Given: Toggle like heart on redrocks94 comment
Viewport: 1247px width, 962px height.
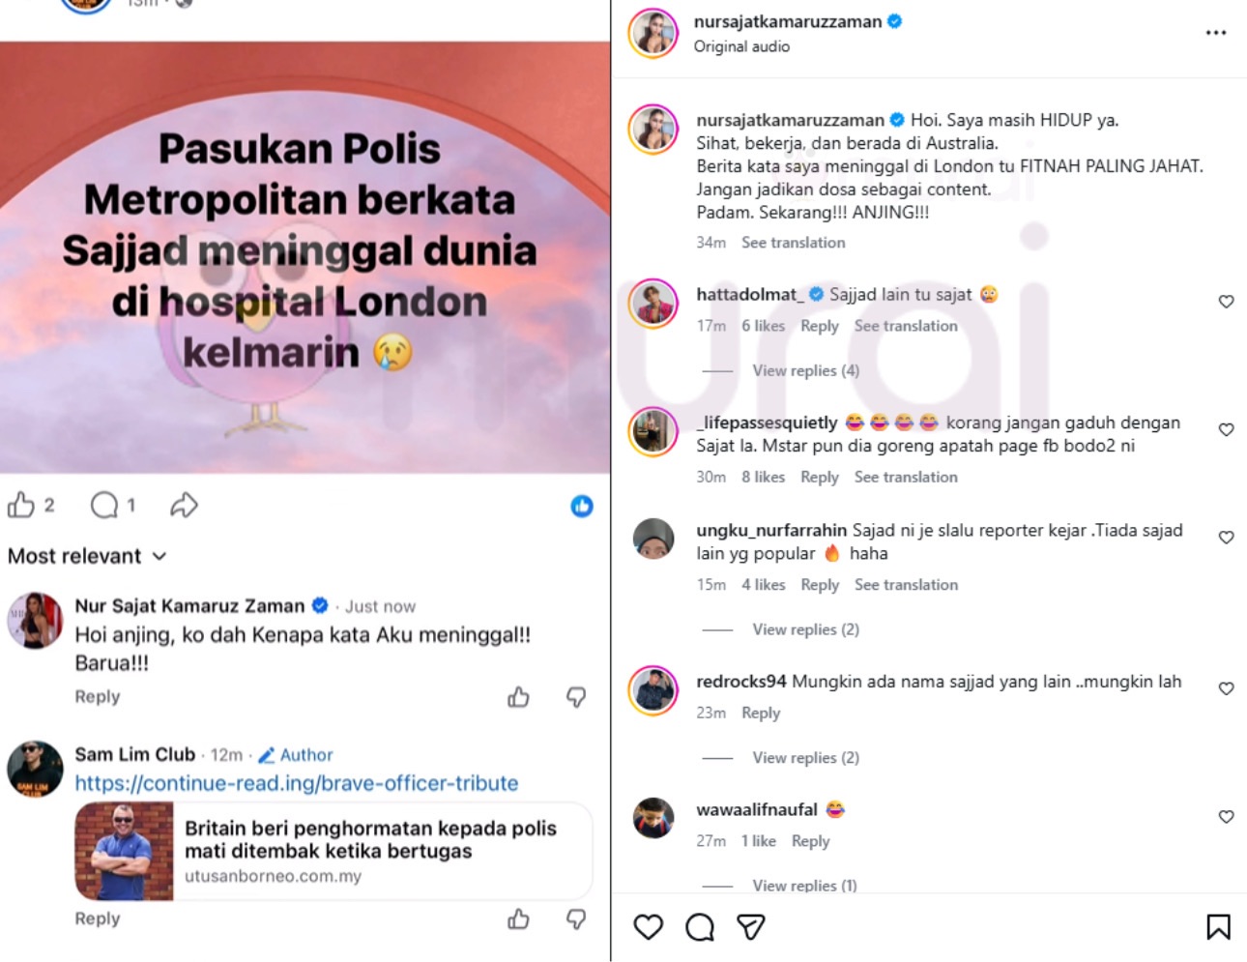Looking at the screenshot, I should 1226,688.
